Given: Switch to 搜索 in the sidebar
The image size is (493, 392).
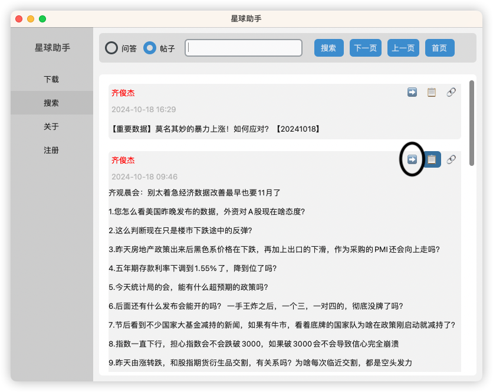Looking at the screenshot, I should point(51,103).
